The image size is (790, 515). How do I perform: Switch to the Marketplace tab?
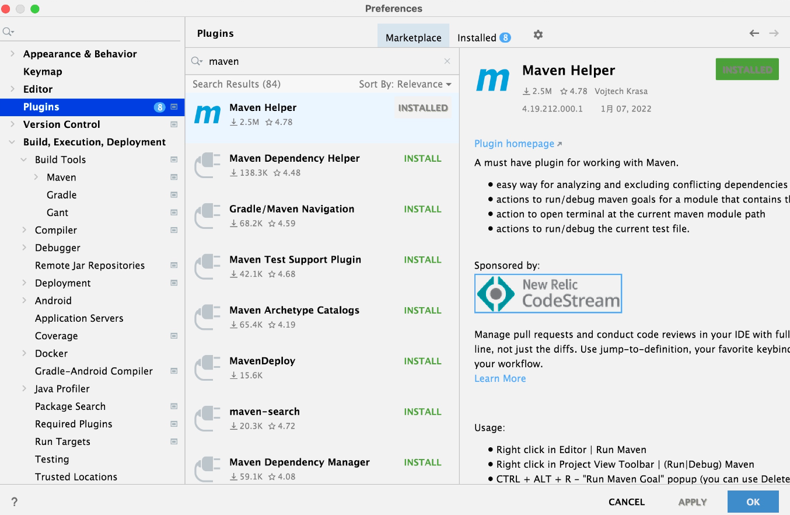tap(413, 36)
